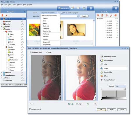Click the red delete X icon in Categories panel
The height and width of the screenshot is (115, 131).
(x=6, y=15)
